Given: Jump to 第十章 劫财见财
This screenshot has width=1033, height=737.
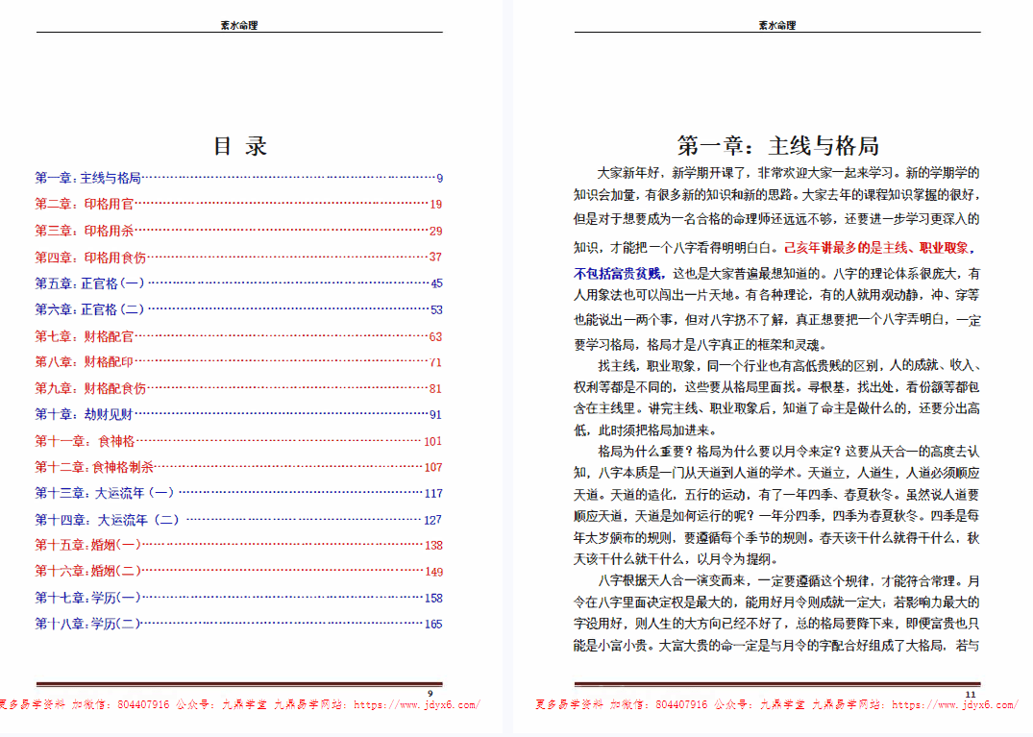Looking at the screenshot, I should click(x=85, y=414).
